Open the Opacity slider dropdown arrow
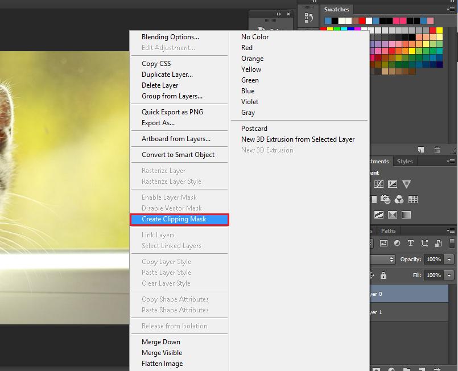The height and width of the screenshot is (371, 458). [x=449, y=259]
